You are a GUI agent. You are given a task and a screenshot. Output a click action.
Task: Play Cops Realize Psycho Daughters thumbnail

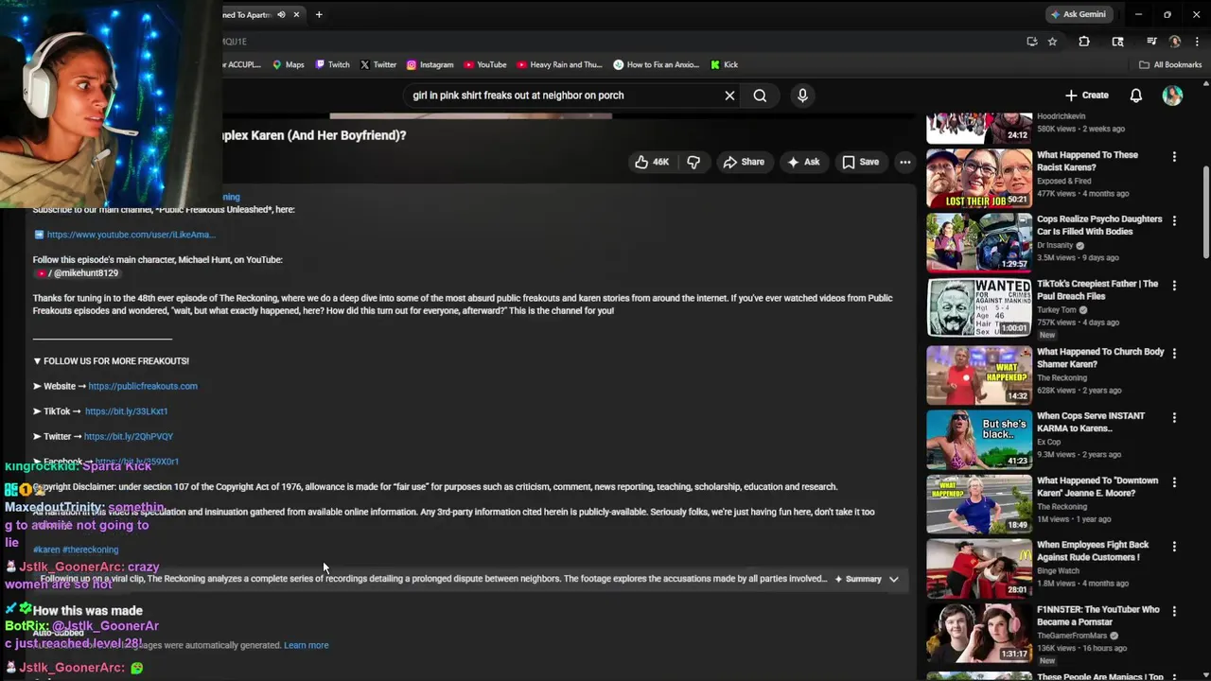pos(979,242)
